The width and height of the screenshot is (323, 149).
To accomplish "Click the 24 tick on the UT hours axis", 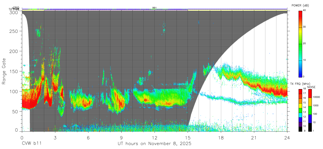I will click(x=287, y=137).
